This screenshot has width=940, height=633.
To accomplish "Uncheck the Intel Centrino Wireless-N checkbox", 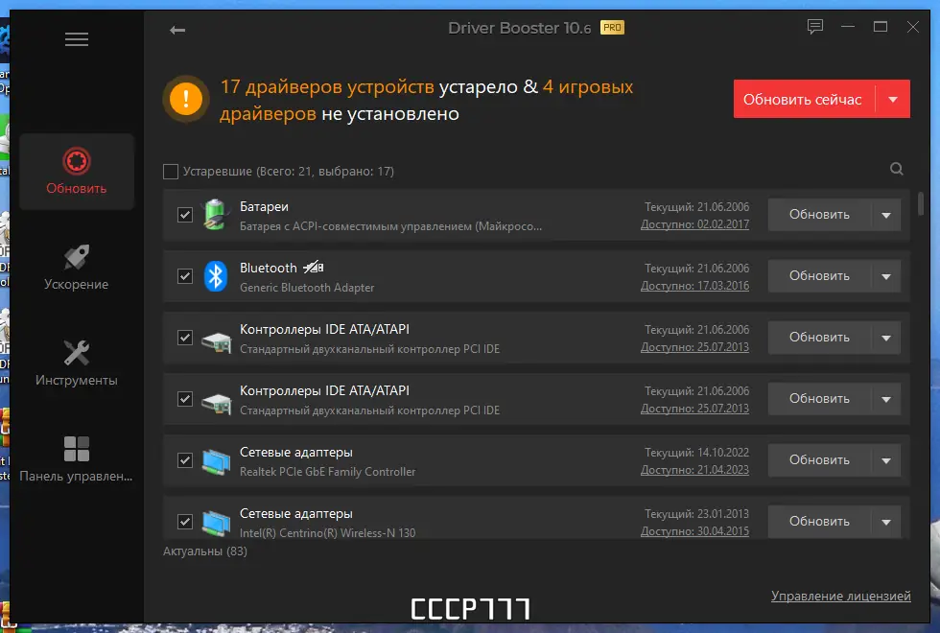I will [185, 522].
